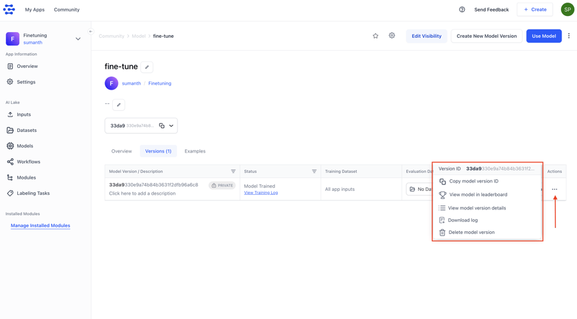Image resolution: width=577 pixels, height=319 pixels.
Task: Filter the Model Version column
Action: tap(233, 172)
